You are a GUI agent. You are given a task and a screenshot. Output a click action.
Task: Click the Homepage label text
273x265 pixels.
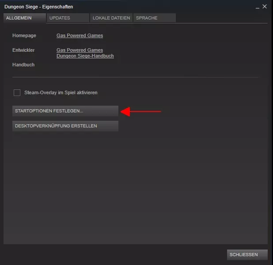pos(24,35)
